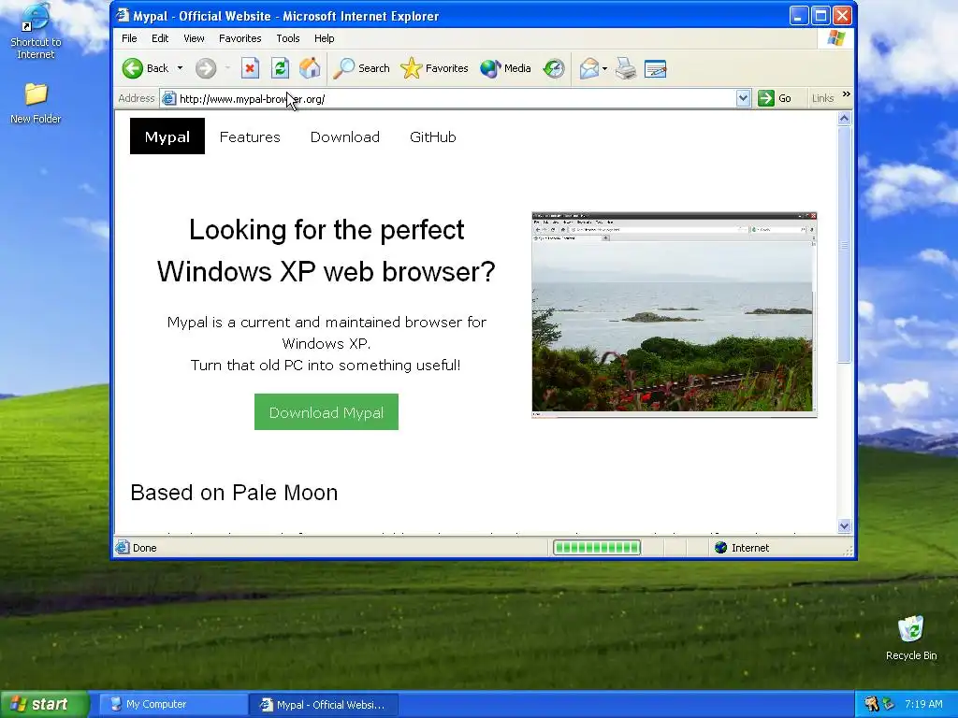Go to the Home page icon
Image resolution: width=958 pixels, height=718 pixels.
point(310,68)
